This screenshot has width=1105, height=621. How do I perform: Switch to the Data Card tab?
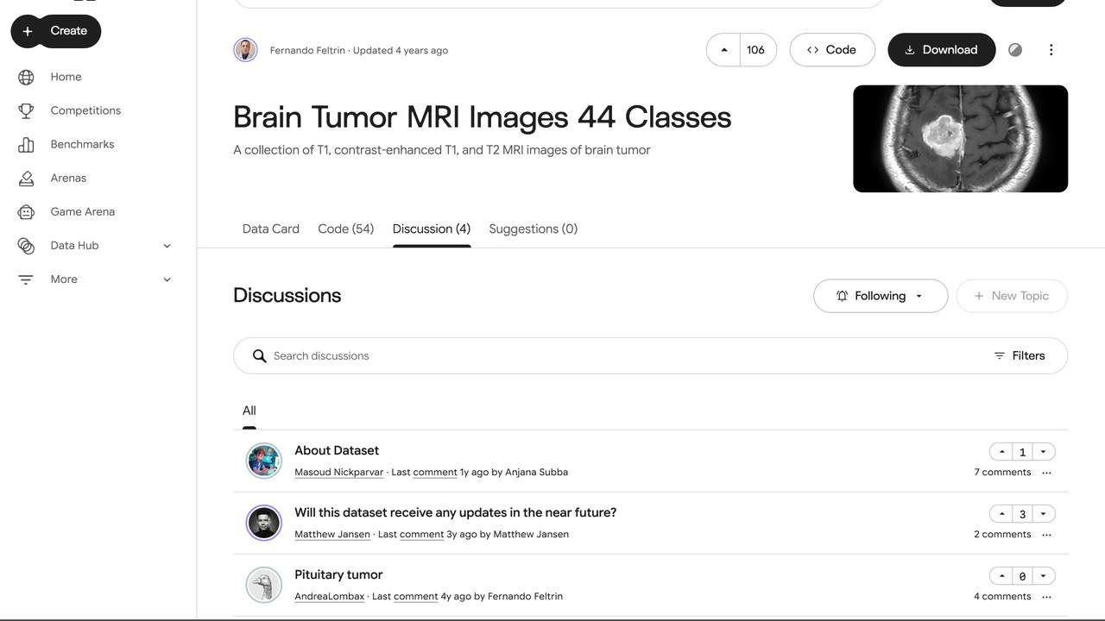pos(271,229)
